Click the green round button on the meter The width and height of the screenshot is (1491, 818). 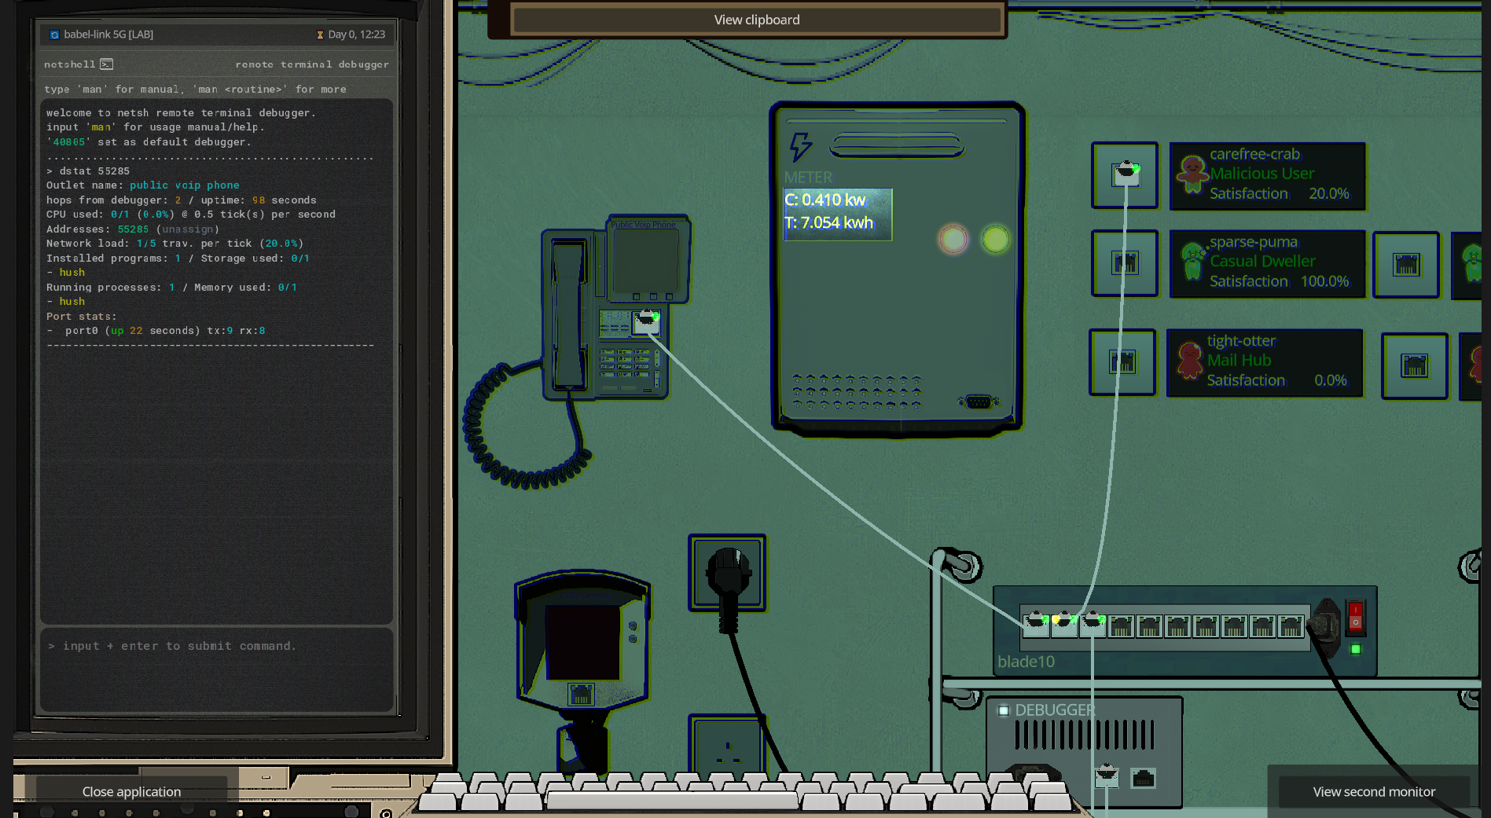tap(995, 239)
